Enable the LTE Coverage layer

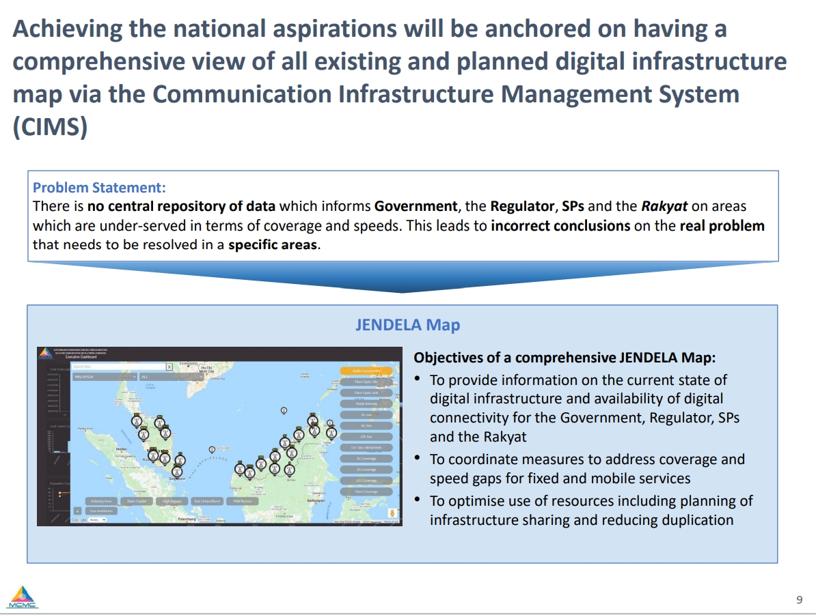[367, 481]
